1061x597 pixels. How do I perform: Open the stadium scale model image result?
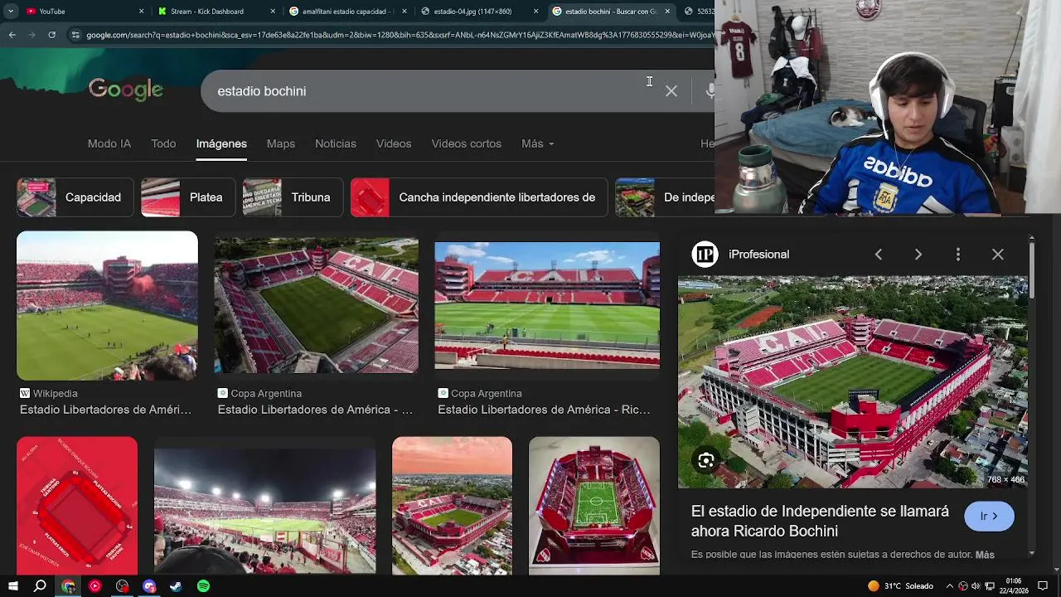point(594,506)
